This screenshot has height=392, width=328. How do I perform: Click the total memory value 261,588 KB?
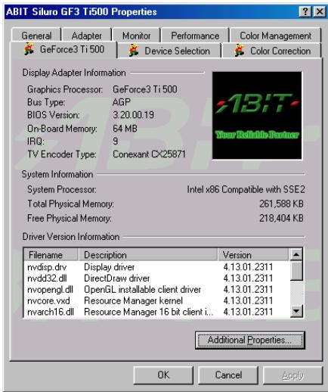coord(281,204)
